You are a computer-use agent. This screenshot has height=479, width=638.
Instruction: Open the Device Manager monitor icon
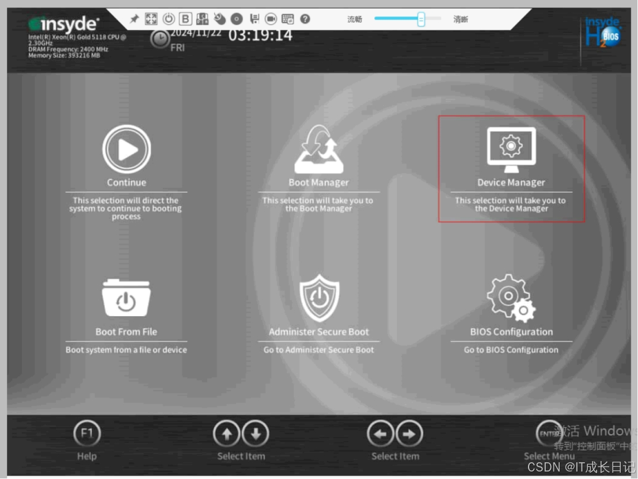click(x=511, y=149)
